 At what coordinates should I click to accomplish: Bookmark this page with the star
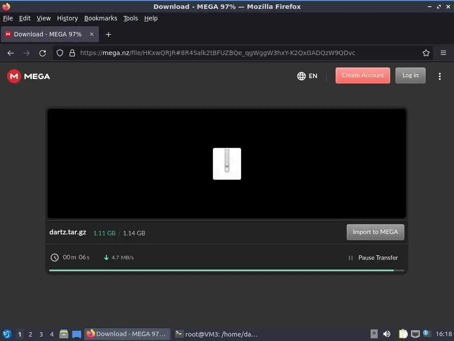click(426, 53)
